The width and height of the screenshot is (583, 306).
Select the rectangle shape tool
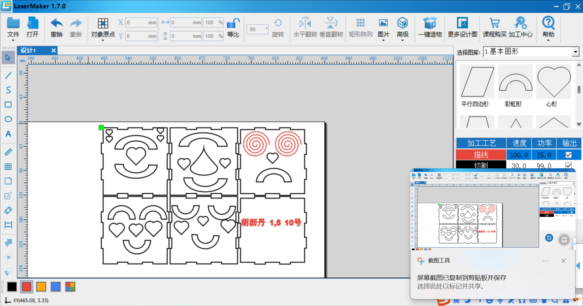coord(8,105)
